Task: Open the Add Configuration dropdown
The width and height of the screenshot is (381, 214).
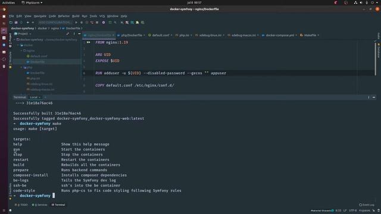Action: 55,23
